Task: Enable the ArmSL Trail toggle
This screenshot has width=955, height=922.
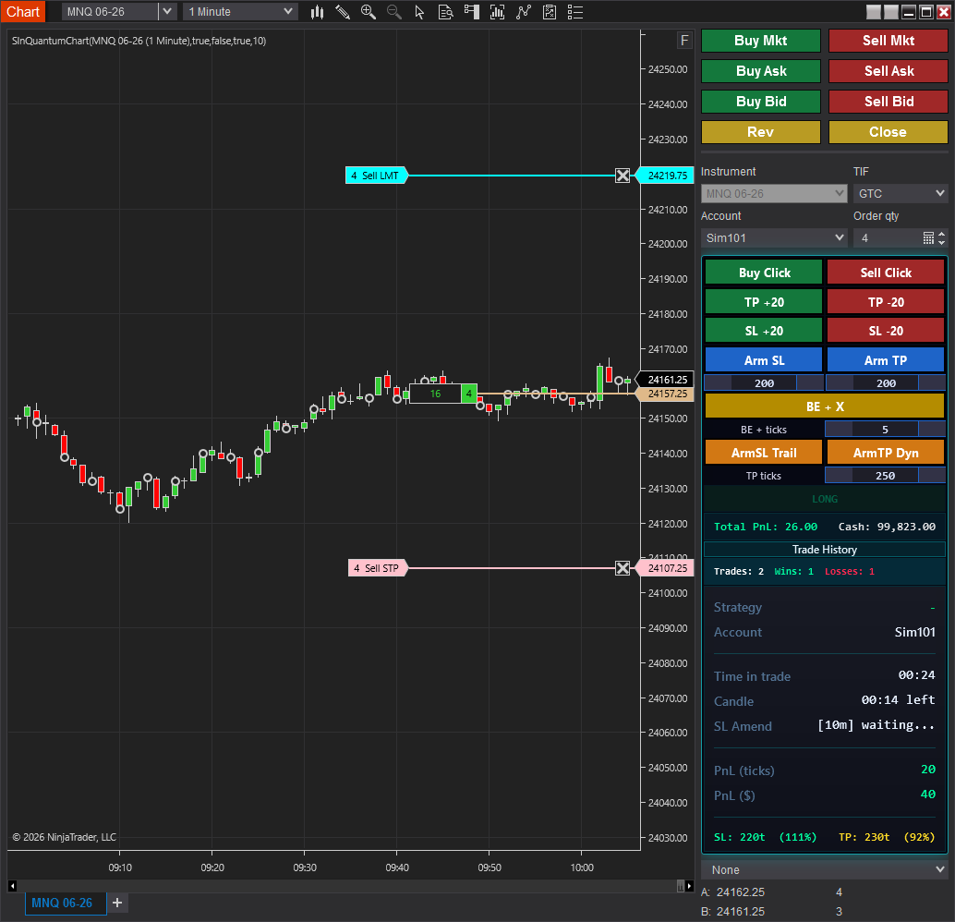Action: [x=763, y=453]
